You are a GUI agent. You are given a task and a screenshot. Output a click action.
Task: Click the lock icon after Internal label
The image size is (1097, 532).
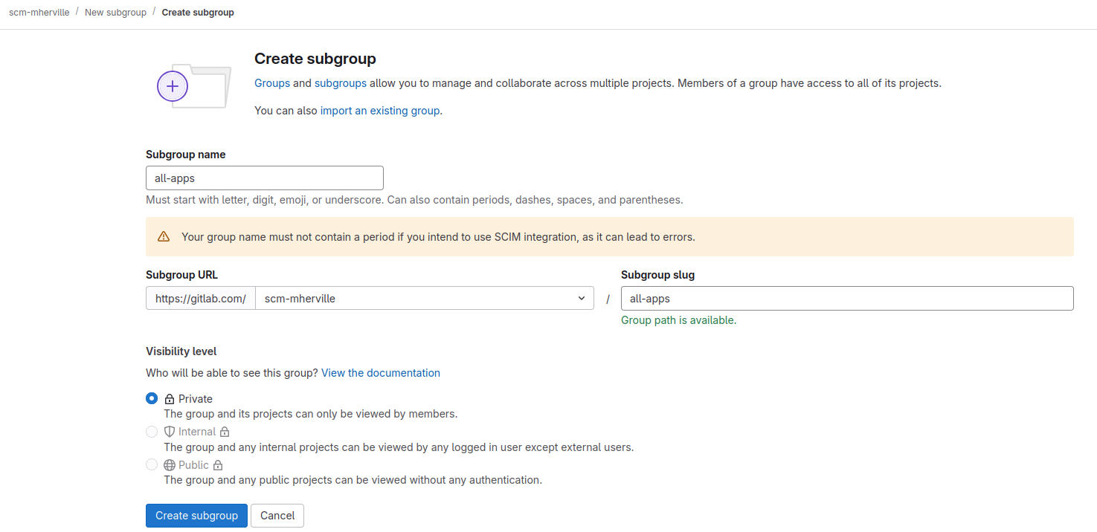(225, 432)
